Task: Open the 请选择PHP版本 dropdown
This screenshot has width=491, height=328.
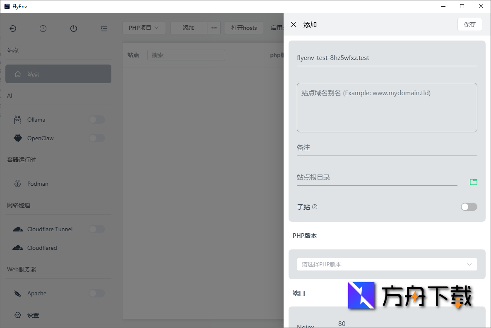Action: tap(387, 264)
